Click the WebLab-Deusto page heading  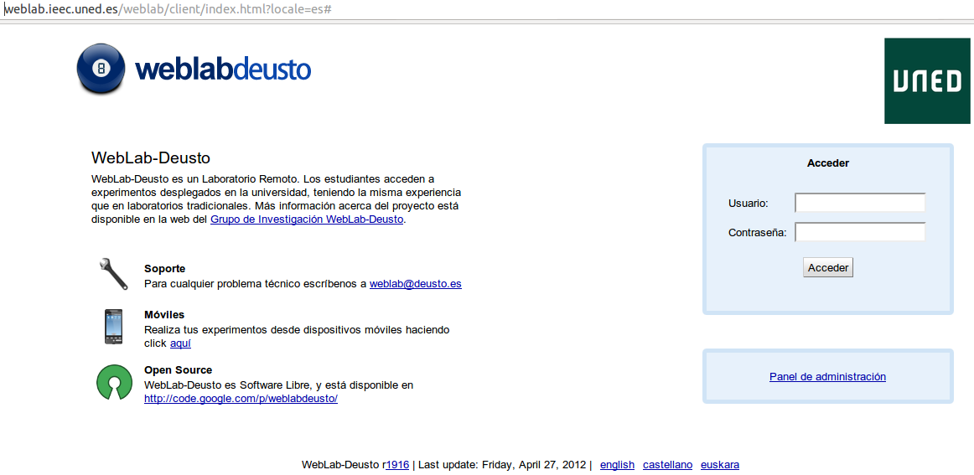click(x=150, y=157)
